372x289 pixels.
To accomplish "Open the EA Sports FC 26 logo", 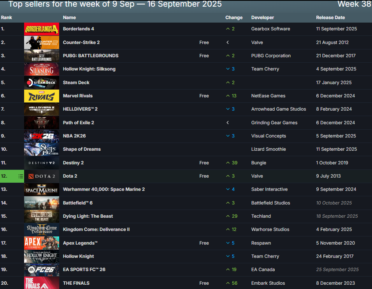I will pyautogui.click(x=42, y=270).
